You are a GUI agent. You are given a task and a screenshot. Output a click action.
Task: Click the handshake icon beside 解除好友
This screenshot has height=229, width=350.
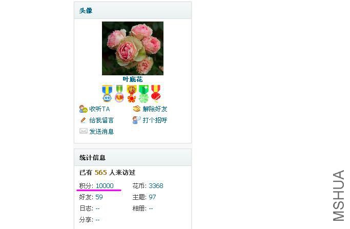point(137,109)
